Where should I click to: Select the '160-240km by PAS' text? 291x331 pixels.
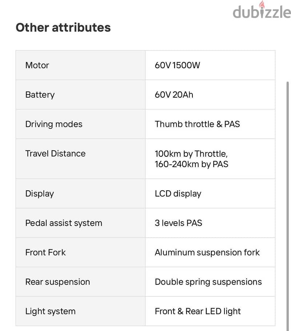pyautogui.click(x=192, y=164)
